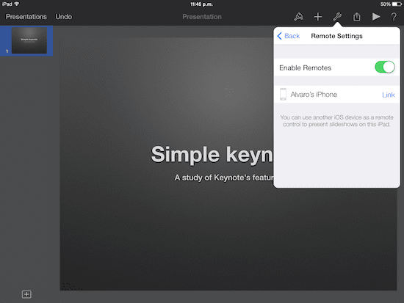
Task: Play the slideshow
Action: (x=376, y=17)
